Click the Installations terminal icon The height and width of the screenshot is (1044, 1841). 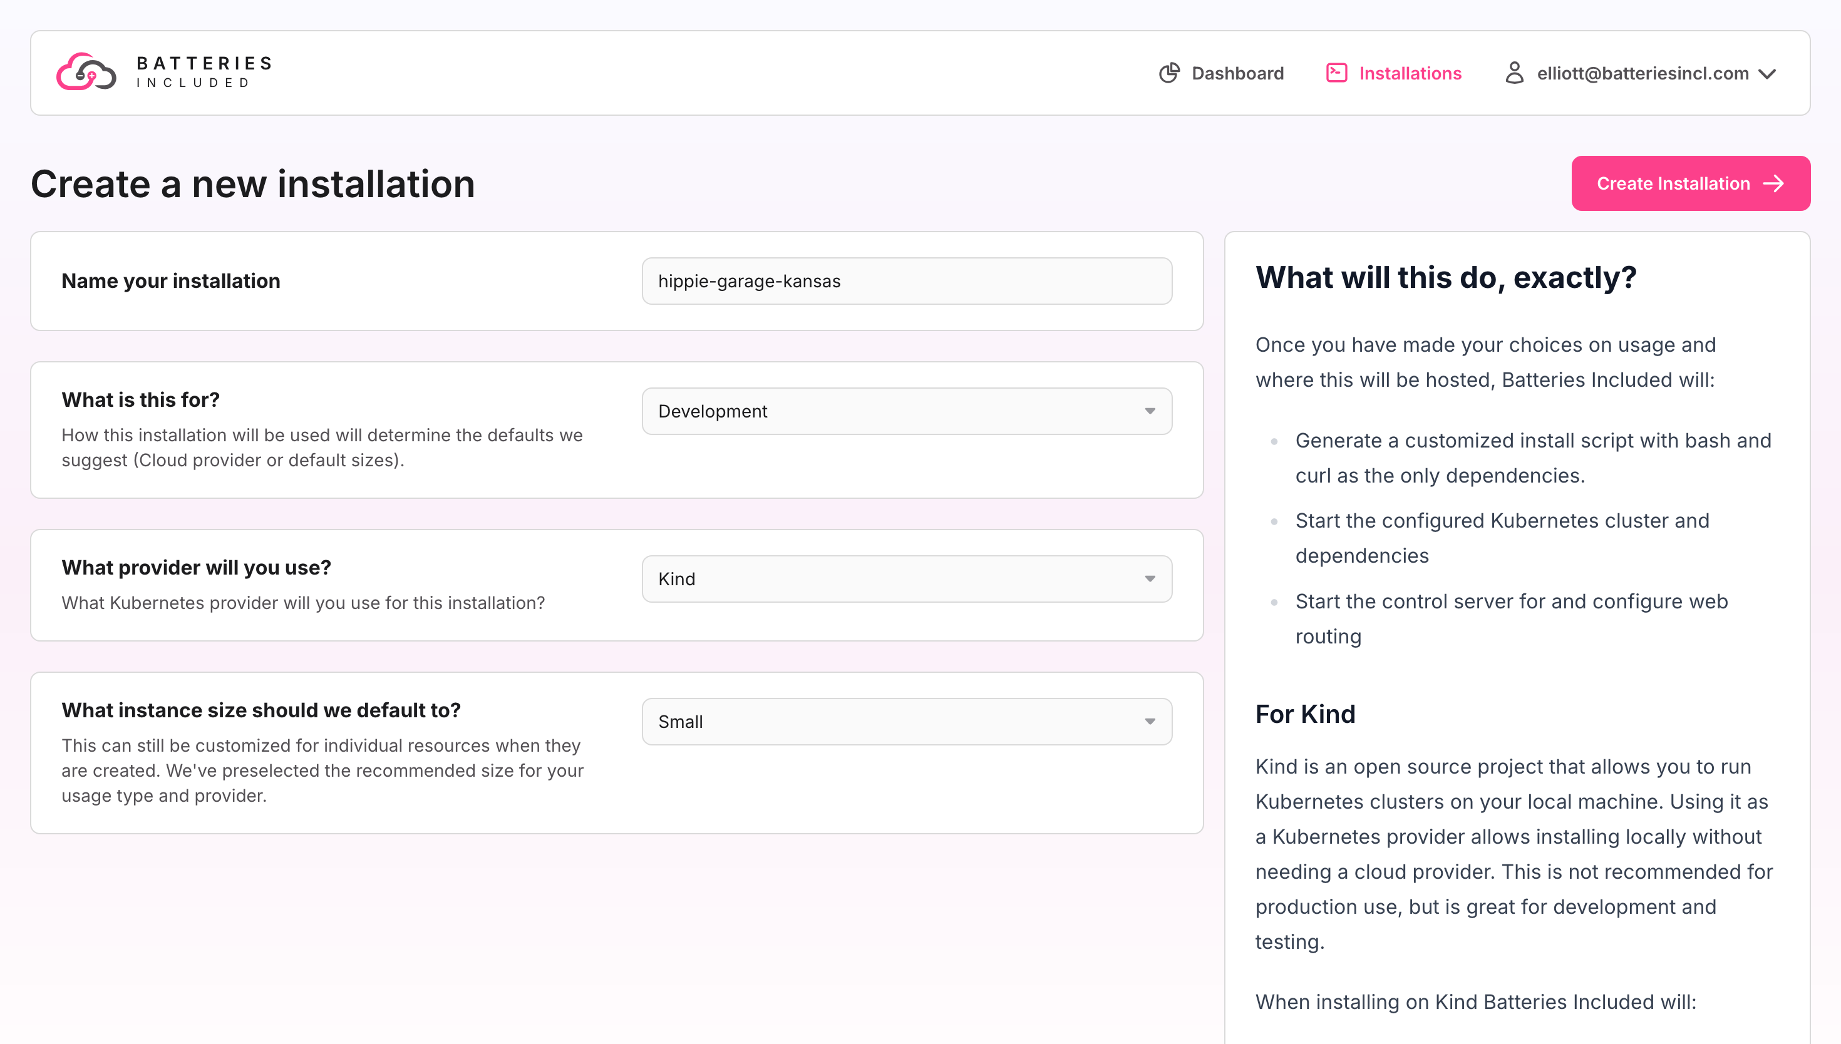point(1336,73)
